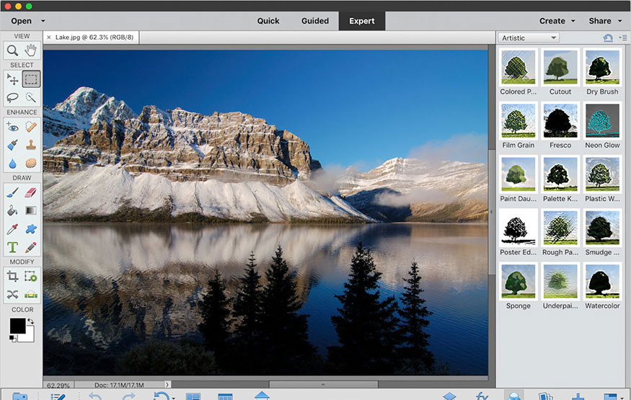The image size is (631, 400).
Task: Select the Straighten tool
Action: pos(30,294)
